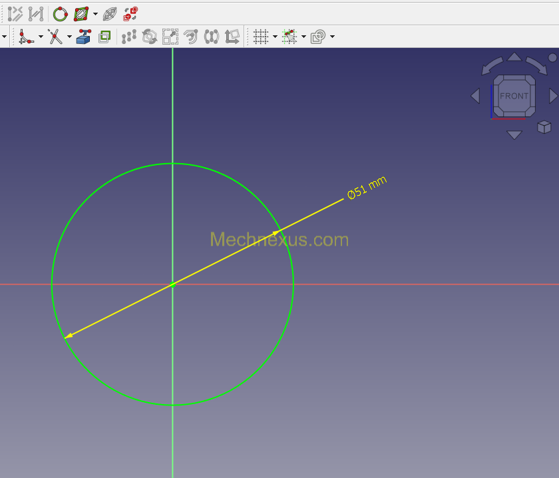Click the mini cube below navigation cube

coord(544,126)
